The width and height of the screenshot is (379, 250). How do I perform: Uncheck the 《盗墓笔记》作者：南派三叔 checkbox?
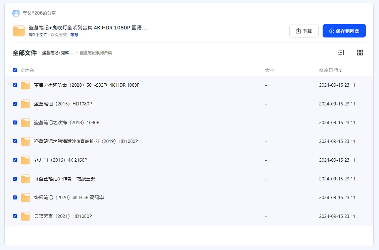pos(15,179)
